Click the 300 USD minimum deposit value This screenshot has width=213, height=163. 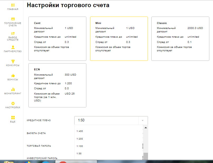point(70,75)
